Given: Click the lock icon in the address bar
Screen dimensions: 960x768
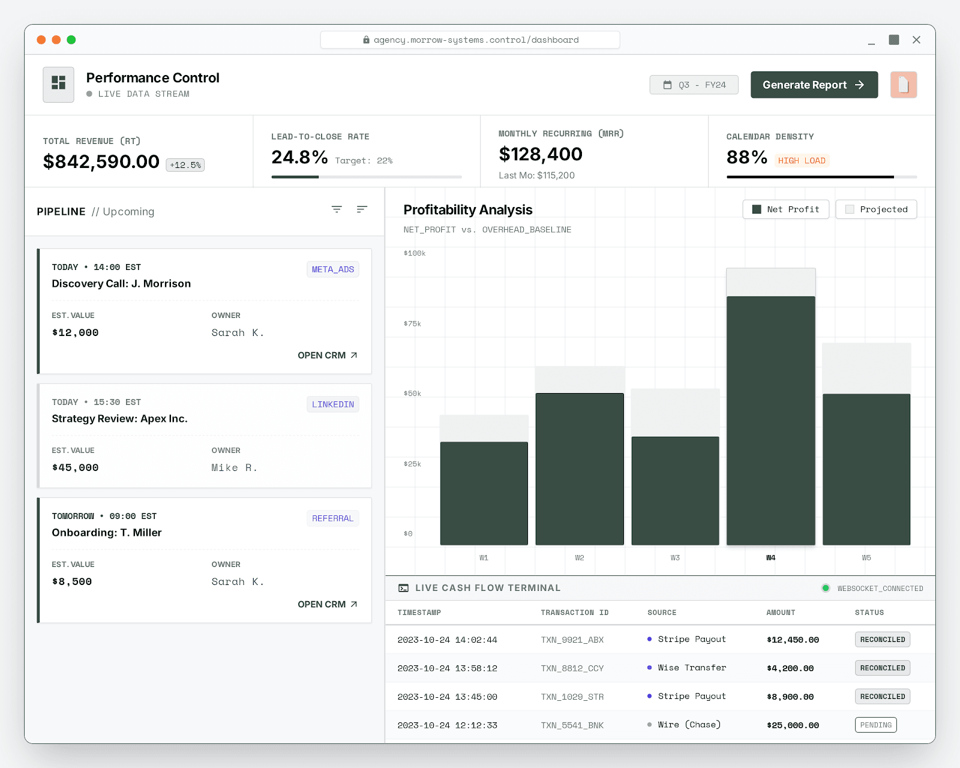Looking at the screenshot, I should (x=365, y=39).
